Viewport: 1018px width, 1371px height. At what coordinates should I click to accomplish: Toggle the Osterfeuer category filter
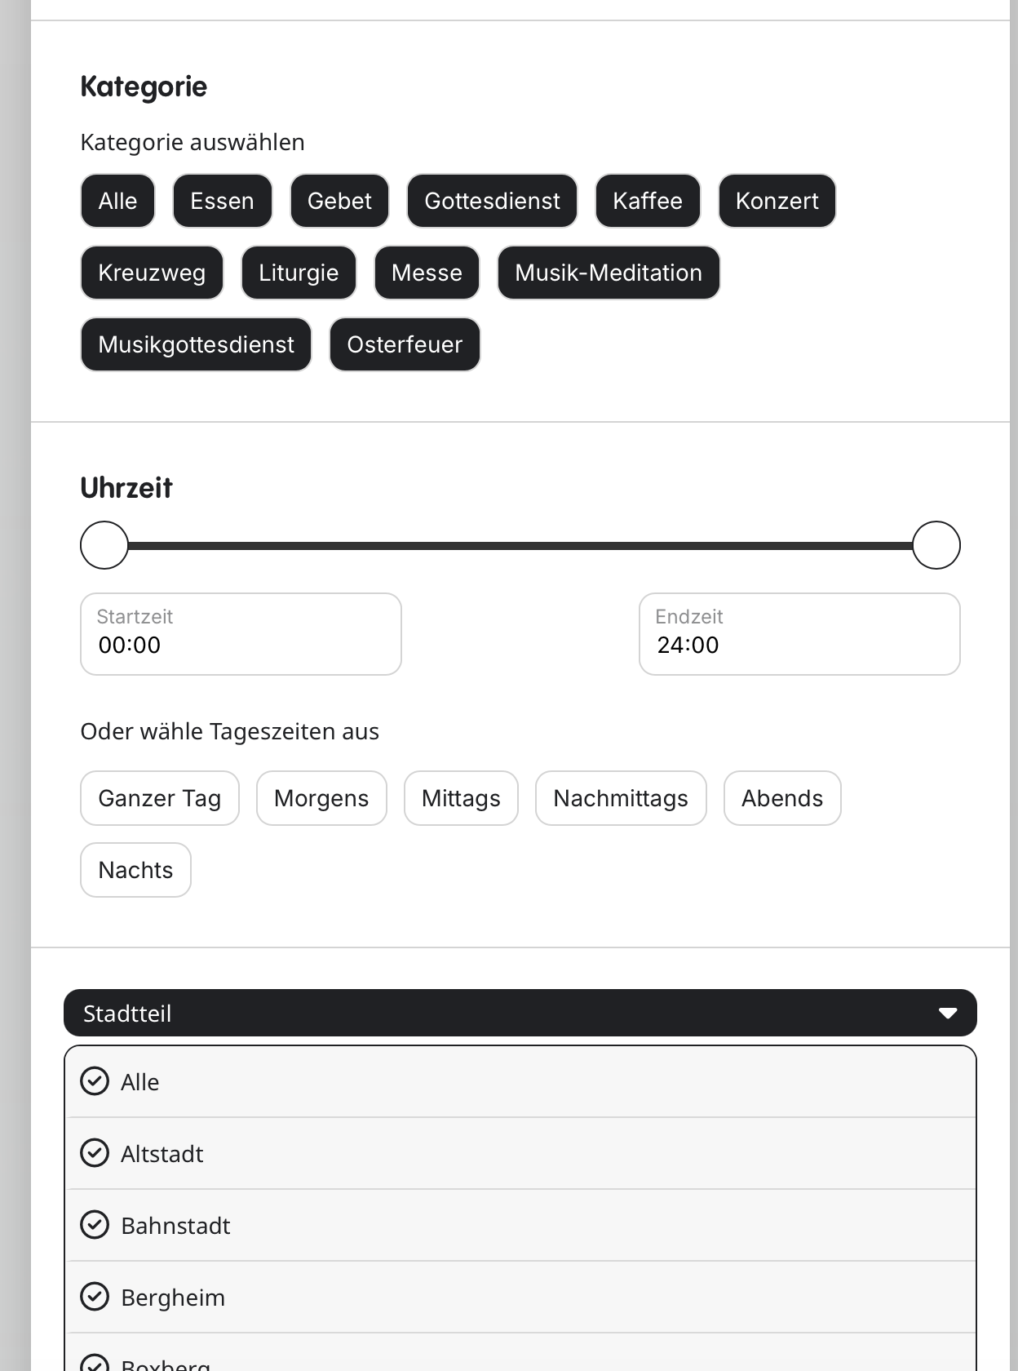(x=405, y=344)
